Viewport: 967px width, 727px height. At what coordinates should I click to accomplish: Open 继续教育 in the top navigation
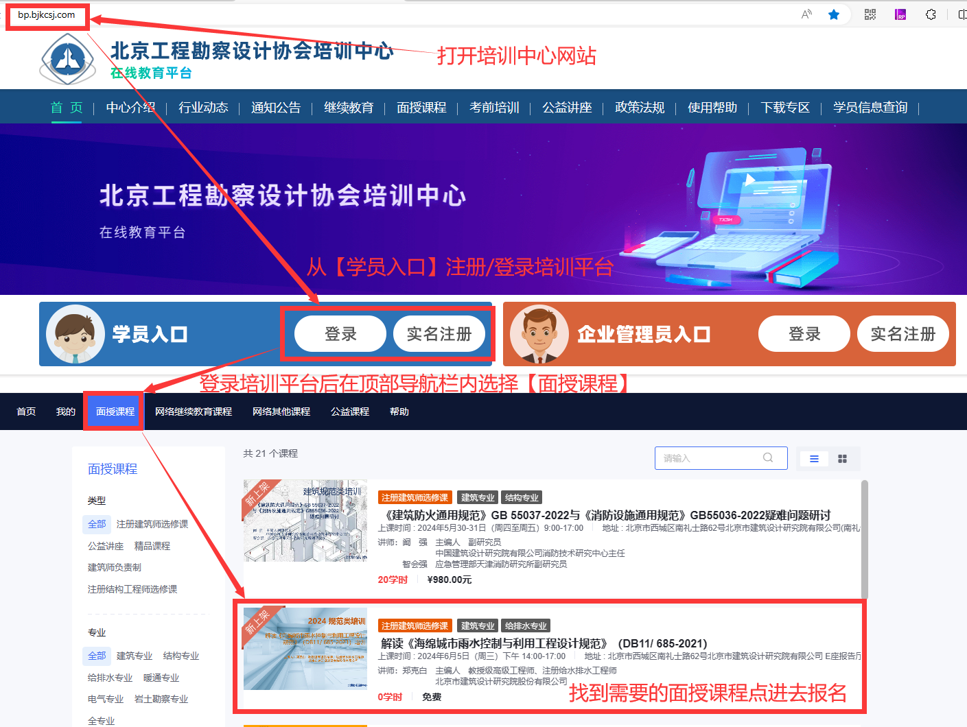[x=349, y=108]
